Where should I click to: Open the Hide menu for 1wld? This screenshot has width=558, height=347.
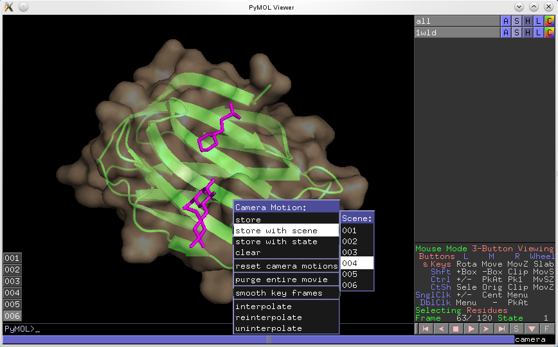click(528, 32)
